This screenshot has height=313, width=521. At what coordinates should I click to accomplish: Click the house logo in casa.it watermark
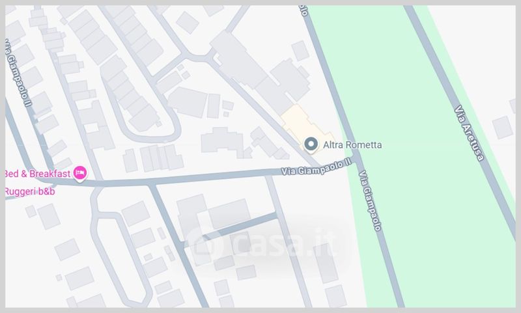click(x=204, y=245)
